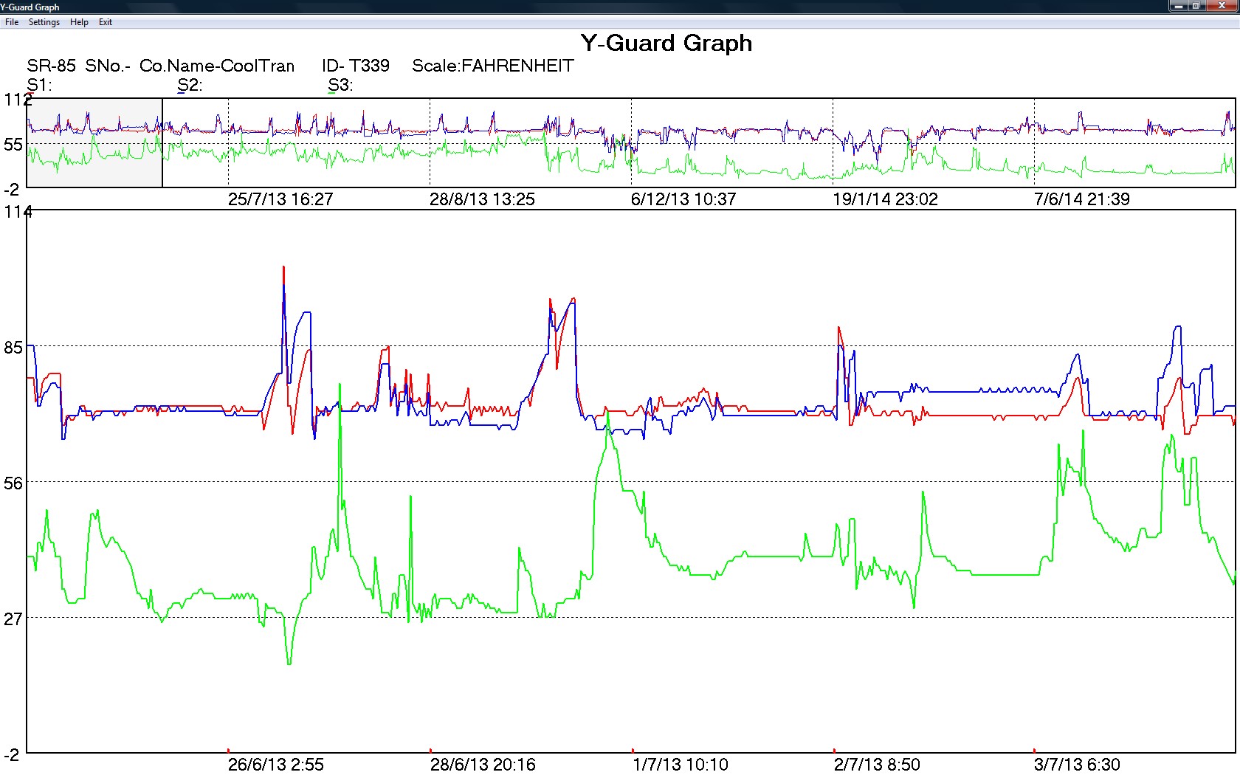Click main graph date 3/7/13 6:30
The image size is (1240, 775).
pos(1077,765)
